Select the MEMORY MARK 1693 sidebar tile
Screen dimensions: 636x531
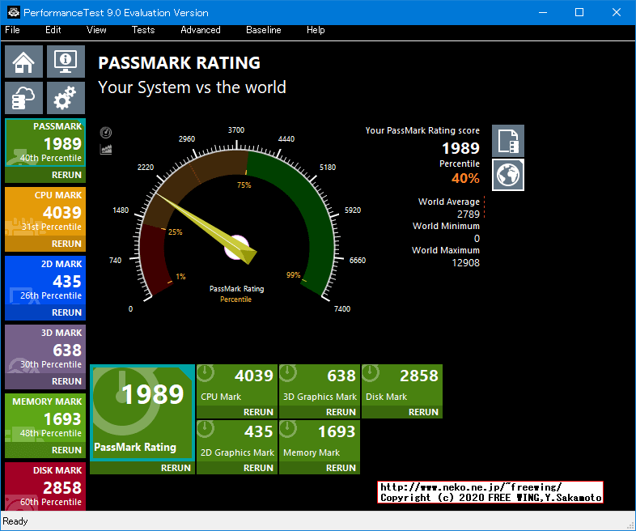tap(45, 418)
